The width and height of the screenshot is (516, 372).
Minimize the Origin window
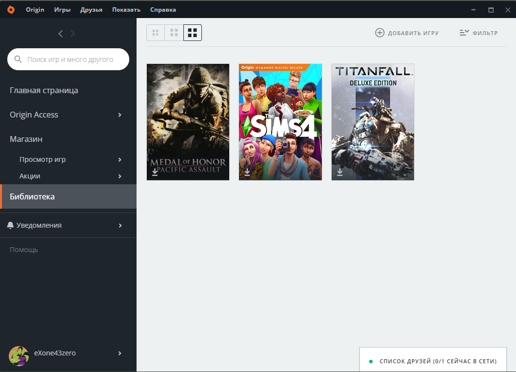coord(474,10)
